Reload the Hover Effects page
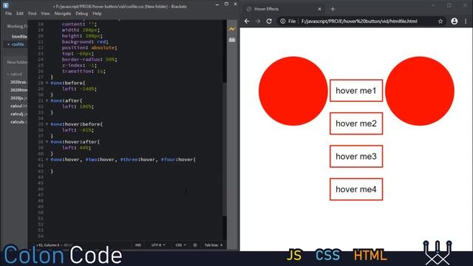This screenshot has height=266, width=473. point(269,21)
